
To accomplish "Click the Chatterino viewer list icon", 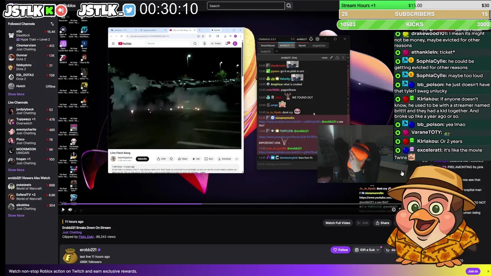I will pyautogui.click(x=337, y=58).
